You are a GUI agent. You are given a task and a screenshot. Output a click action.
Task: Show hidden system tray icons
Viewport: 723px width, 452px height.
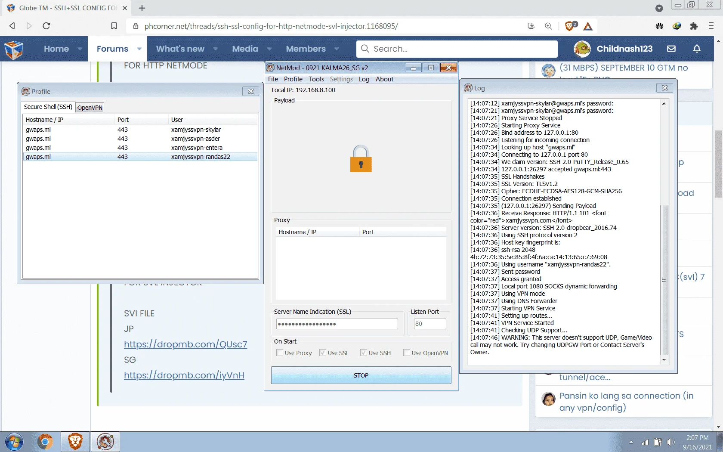pyautogui.click(x=631, y=442)
